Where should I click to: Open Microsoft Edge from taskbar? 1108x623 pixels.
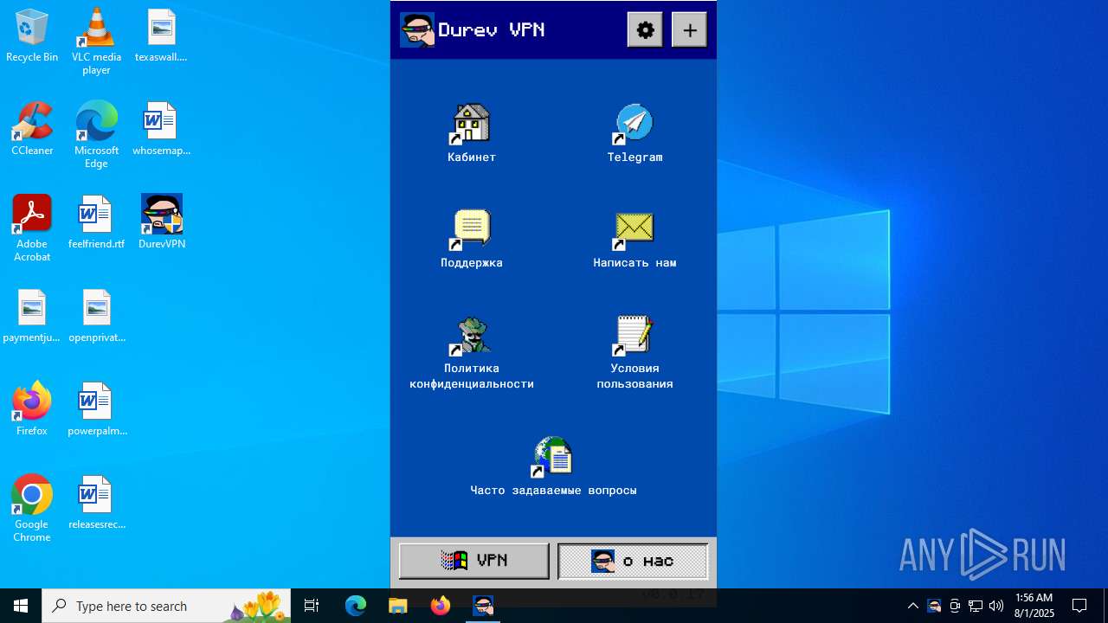click(x=356, y=606)
